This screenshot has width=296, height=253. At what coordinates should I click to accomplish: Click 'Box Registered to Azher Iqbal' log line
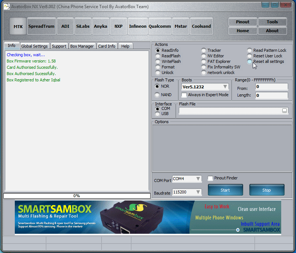coord(33,80)
